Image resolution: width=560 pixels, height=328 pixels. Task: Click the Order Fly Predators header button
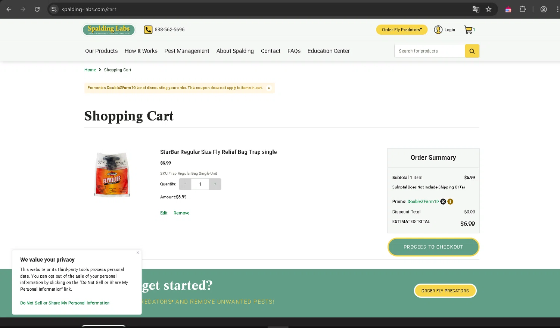click(x=402, y=30)
